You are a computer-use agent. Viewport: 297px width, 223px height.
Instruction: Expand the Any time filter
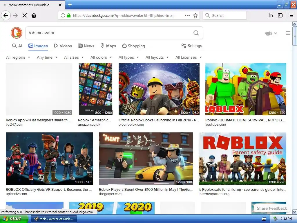pos(47,57)
